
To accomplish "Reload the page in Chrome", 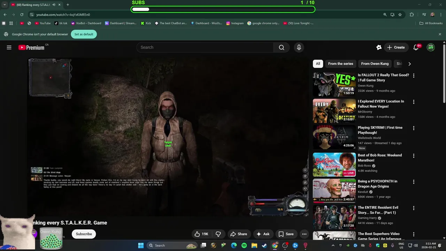I will [22, 15].
